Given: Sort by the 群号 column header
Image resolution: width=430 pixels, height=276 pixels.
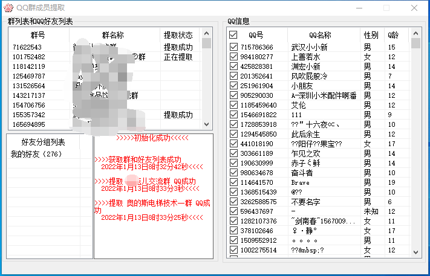Looking at the screenshot, I should click(37, 35).
